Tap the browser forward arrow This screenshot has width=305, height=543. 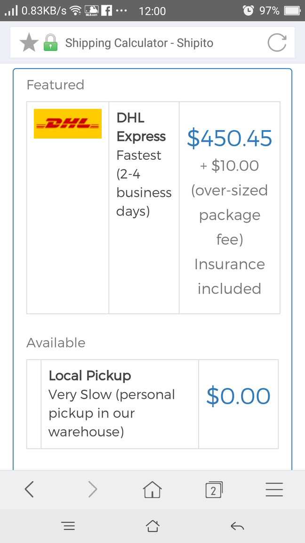[92, 490]
